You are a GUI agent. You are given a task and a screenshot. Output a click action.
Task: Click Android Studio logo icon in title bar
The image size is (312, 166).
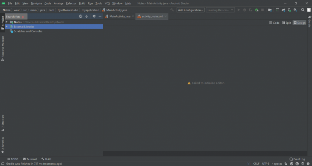(3, 3)
